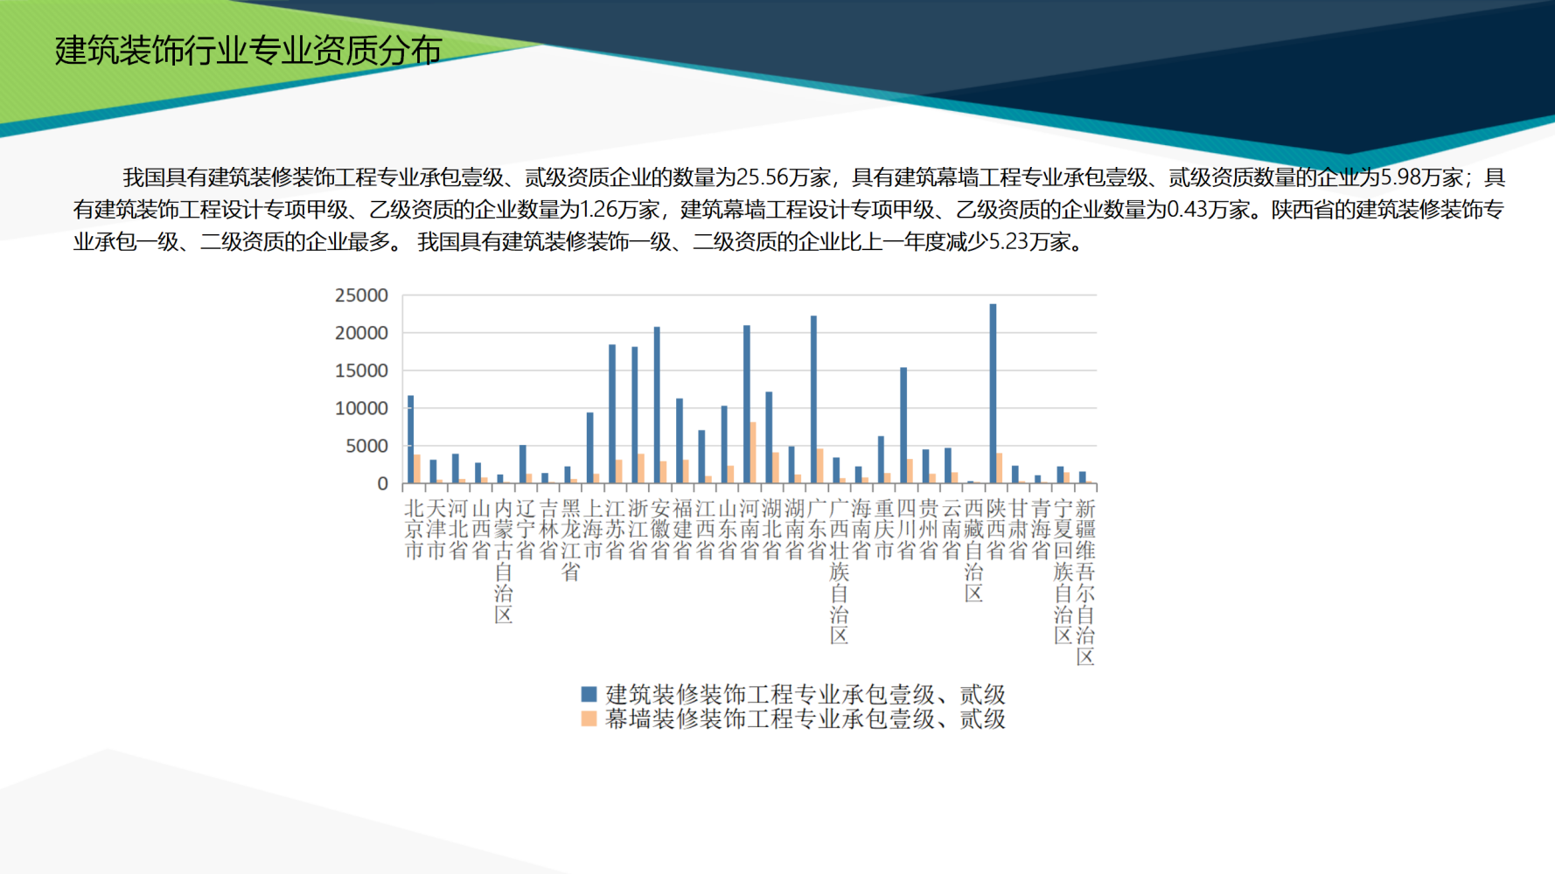The height and width of the screenshot is (874, 1555).
Task: Click the y-axis value 25000
Action: (x=361, y=295)
